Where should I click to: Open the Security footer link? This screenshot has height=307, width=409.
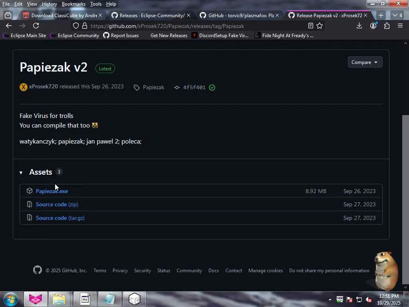(143, 271)
